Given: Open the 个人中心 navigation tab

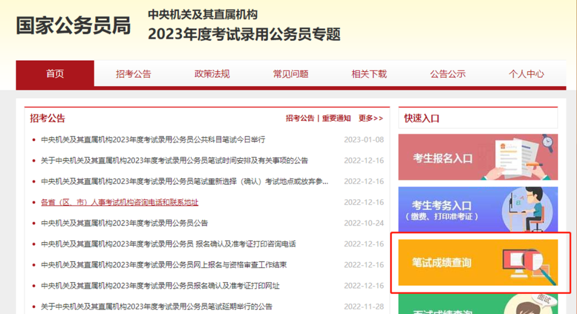Looking at the screenshot, I should tap(526, 74).
